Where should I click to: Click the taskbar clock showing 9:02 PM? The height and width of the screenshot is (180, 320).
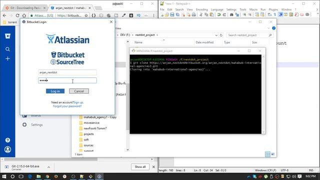[x=310, y=176]
